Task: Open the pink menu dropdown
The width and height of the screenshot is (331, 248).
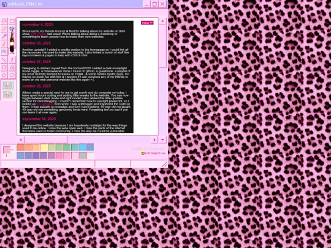Action: (x=147, y=23)
